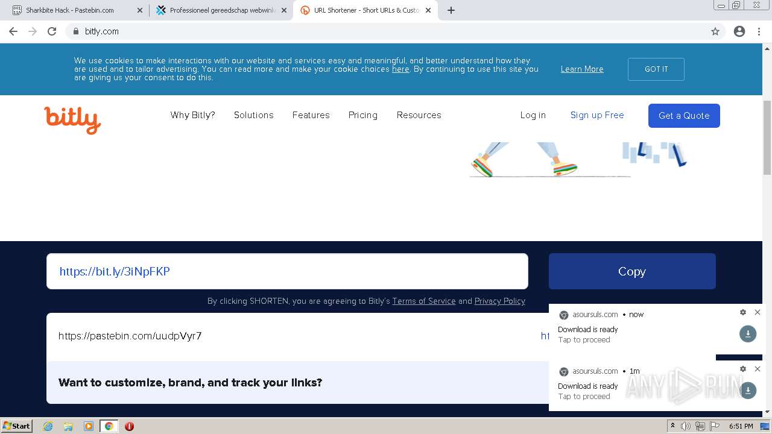772x434 pixels.
Task: Click the padlock site info icon
Action: (76, 31)
